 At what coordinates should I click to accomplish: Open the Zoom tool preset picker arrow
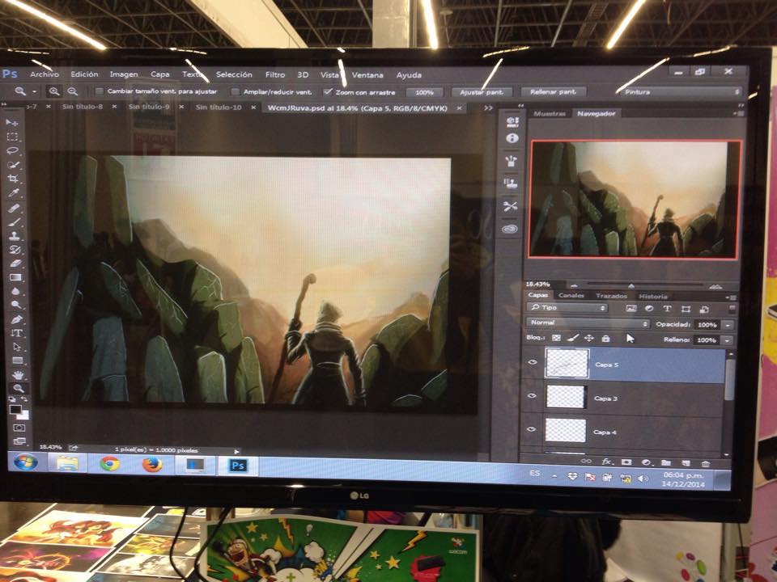34,91
